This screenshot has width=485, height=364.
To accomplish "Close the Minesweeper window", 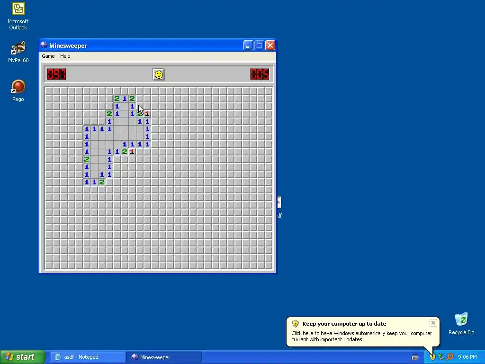I will tap(270, 45).
